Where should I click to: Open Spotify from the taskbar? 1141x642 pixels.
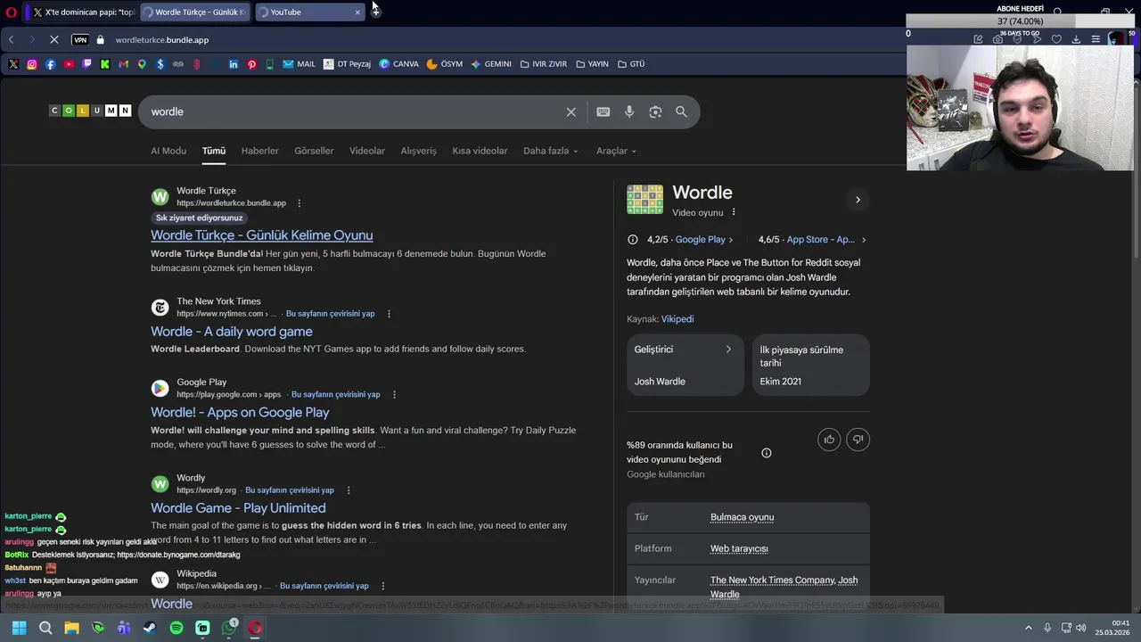(176, 628)
